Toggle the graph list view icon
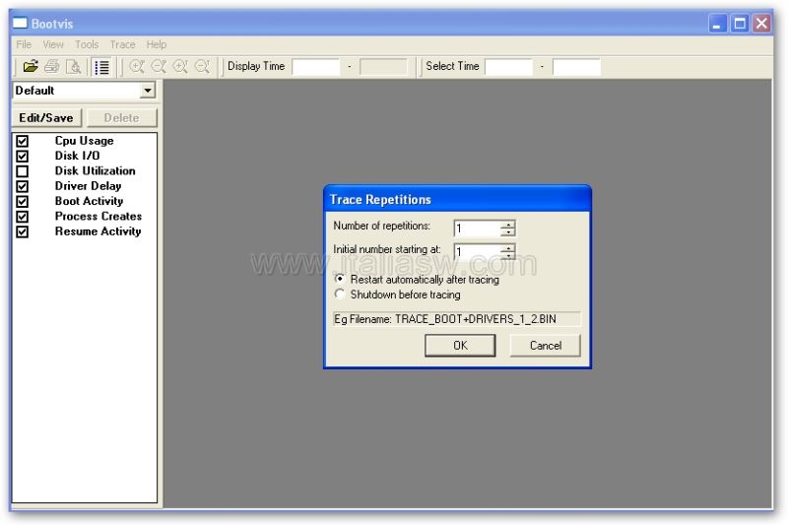The height and width of the screenshot is (525, 788). 102,67
